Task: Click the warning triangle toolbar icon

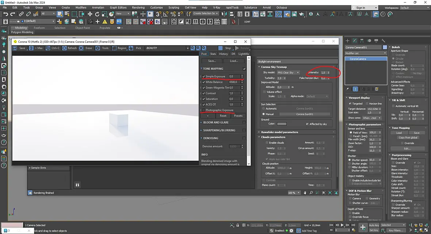Action: coord(105,22)
